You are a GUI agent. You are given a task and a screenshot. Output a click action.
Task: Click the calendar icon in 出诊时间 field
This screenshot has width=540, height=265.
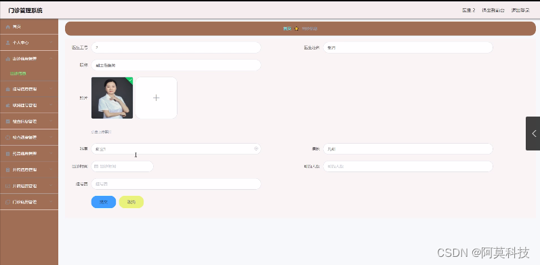point(96,167)
